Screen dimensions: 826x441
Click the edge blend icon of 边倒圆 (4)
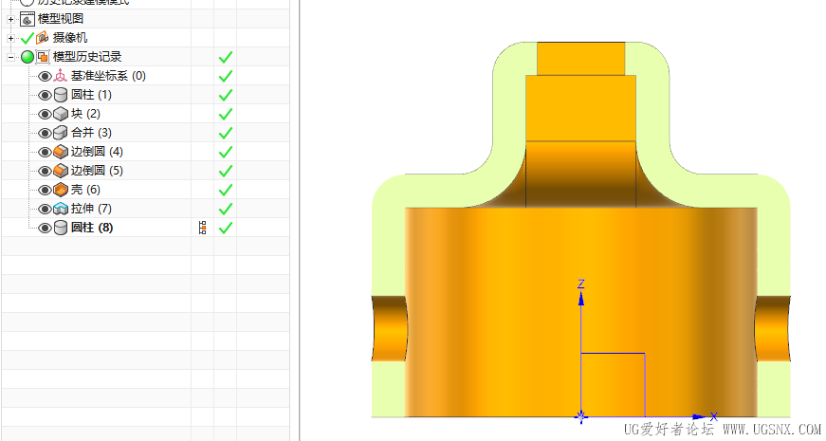coord(61,152)
